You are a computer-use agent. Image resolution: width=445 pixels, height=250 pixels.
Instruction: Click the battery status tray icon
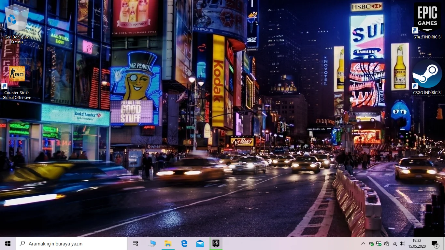371,243
